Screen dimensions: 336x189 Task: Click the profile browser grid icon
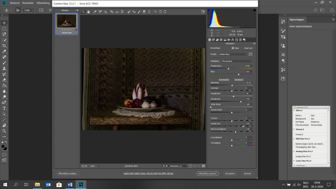point(251,54)
